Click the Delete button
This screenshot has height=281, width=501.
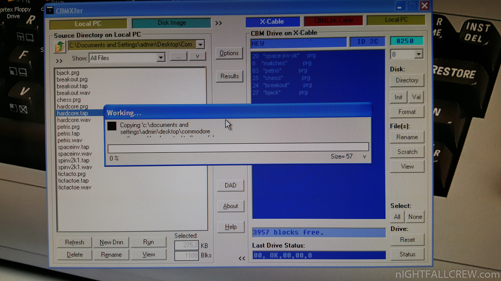pyautogui.click(x=75, y=255)
